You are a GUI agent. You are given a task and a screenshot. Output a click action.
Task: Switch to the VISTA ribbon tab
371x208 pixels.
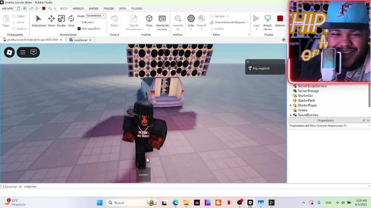[122, 9]
